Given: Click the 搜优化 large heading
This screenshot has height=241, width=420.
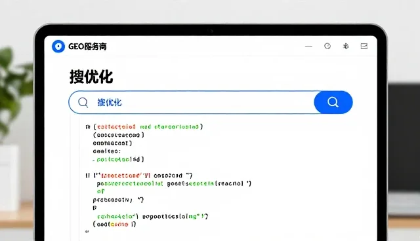Looking at the screenshot, I should point(91,77).
